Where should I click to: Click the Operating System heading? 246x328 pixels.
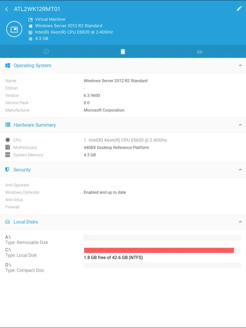[32, 65]
